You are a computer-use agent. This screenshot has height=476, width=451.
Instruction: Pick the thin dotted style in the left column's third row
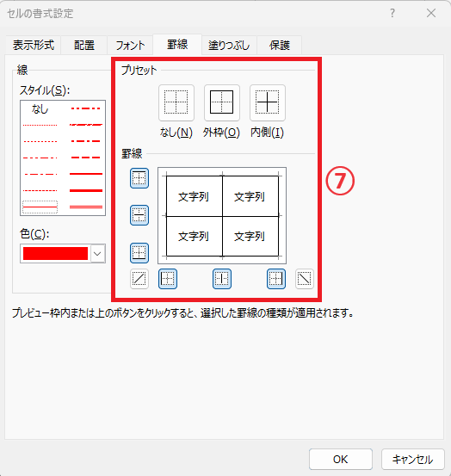coord(40,141)
